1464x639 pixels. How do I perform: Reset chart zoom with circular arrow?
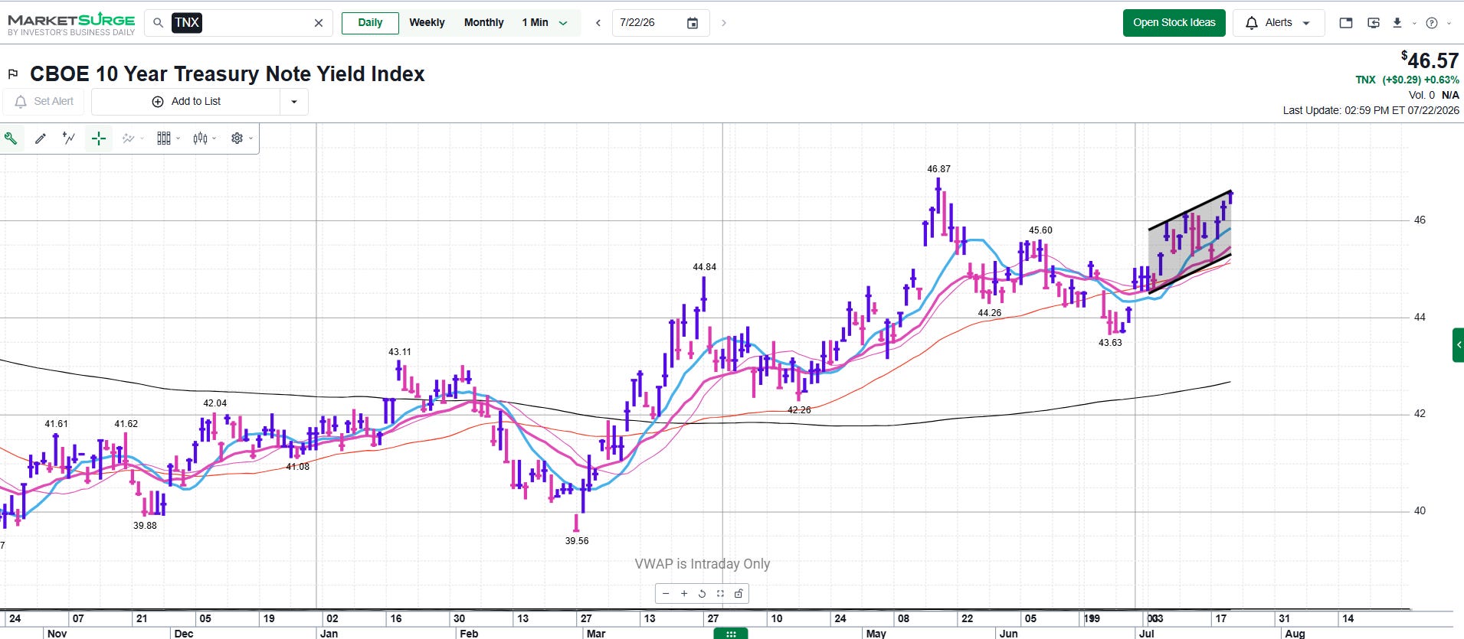(702, 594)
